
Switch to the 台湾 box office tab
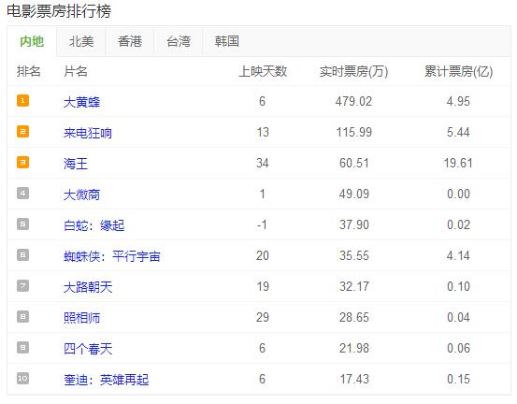click(179, 41)
